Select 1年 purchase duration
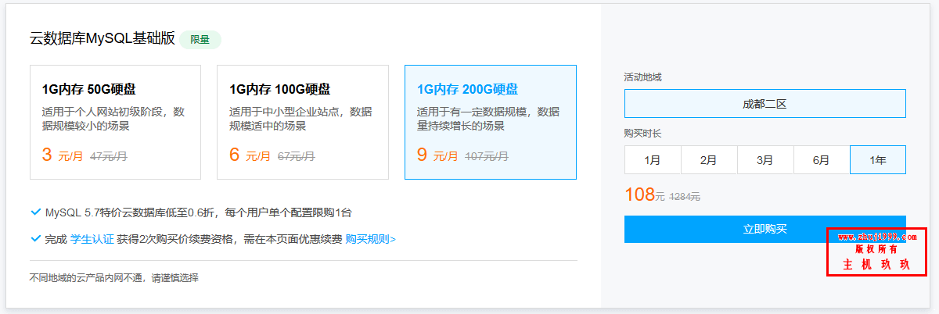Image resolution: width=939 pixels, height=314 pixels. coord(878,159)
